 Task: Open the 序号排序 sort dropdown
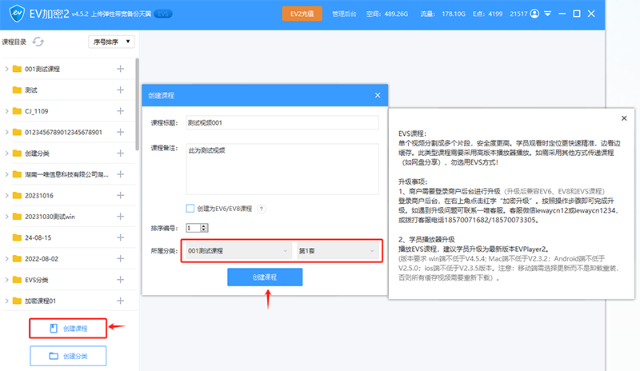pyautogui.click(x=111, y=41)
